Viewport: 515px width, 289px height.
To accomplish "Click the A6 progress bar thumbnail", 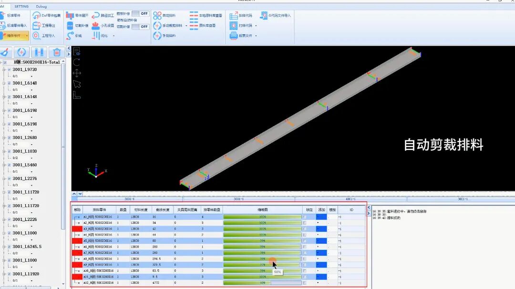I will [x=262, y=247].
